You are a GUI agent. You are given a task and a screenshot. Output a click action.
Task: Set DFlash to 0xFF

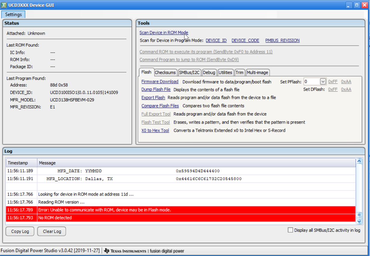point(333,90)
